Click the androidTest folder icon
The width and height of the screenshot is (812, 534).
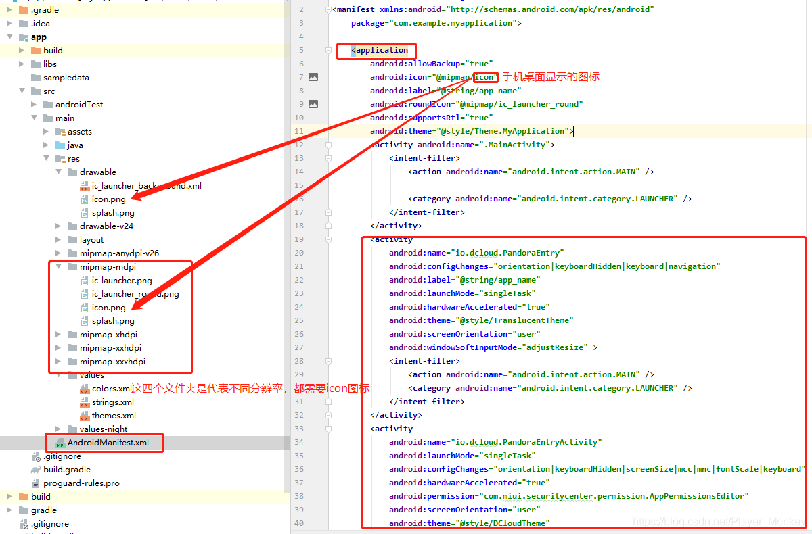48,105
